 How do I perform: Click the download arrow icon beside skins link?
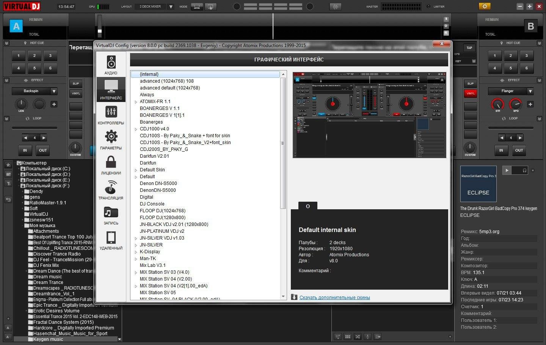click(294, 297)
